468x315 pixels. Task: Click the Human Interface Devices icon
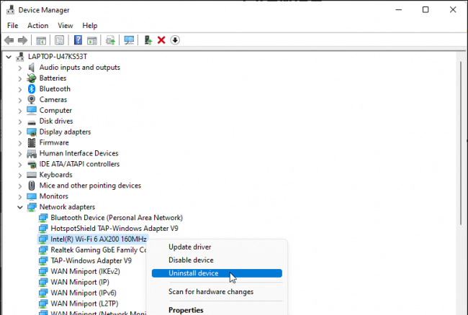tap(32, 153)
